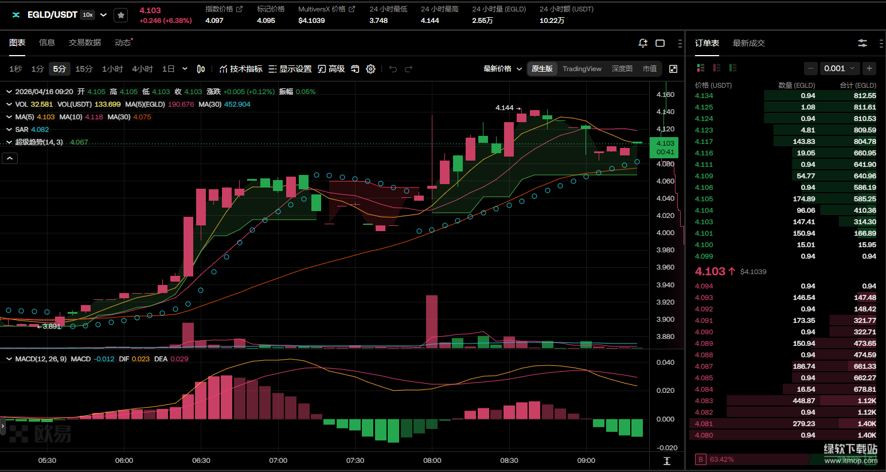Switch to the 最新成交 tab
Viewport: 886px width, 472px height.
point(748,43)
